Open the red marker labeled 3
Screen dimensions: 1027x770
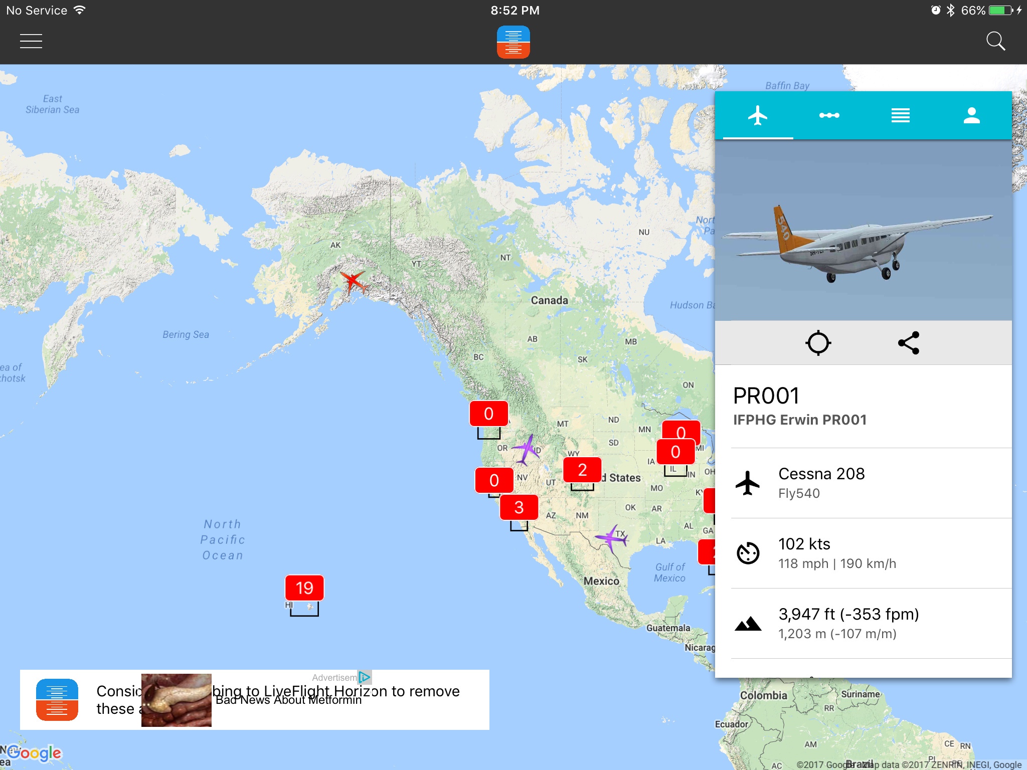coord(519,507)
